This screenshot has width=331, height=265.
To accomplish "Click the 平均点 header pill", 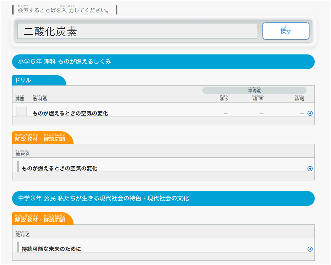I will [254, 90].
